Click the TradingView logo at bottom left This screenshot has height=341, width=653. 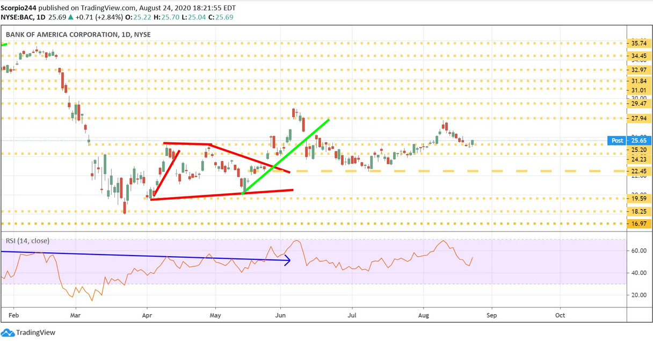(28, 332)
